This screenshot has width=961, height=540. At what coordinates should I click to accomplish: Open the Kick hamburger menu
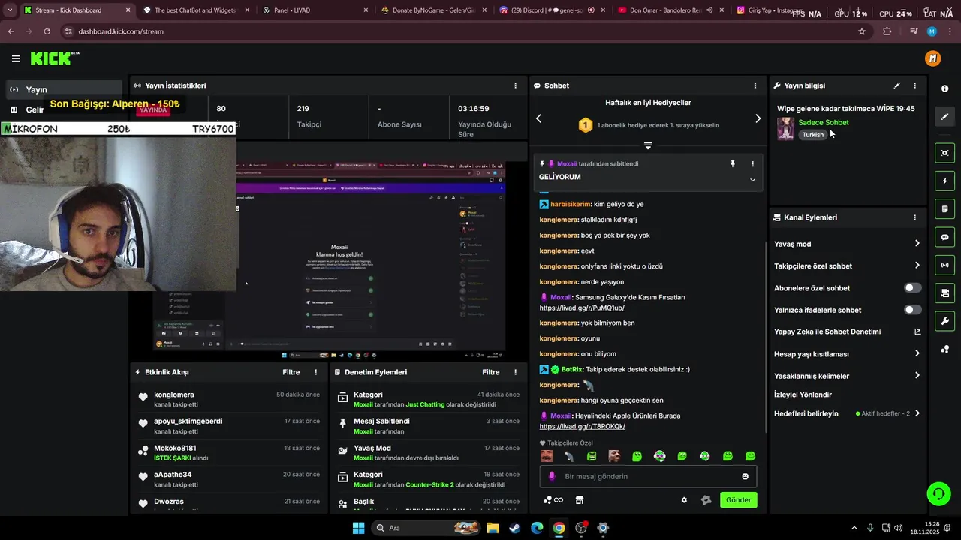tap(16, 58)
